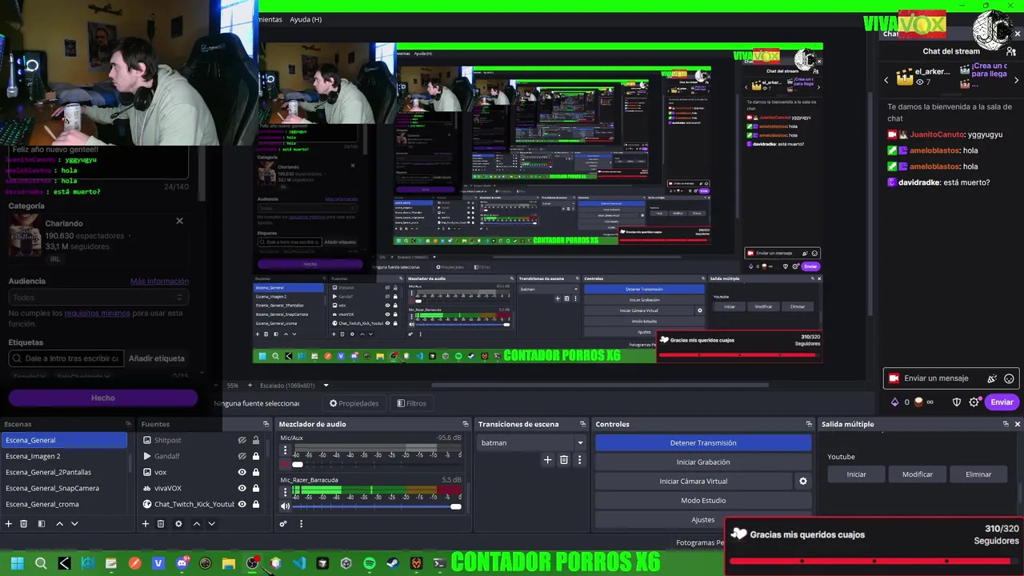
Task: Open virtual camera settings gear
Action: (x=803, y=482)
